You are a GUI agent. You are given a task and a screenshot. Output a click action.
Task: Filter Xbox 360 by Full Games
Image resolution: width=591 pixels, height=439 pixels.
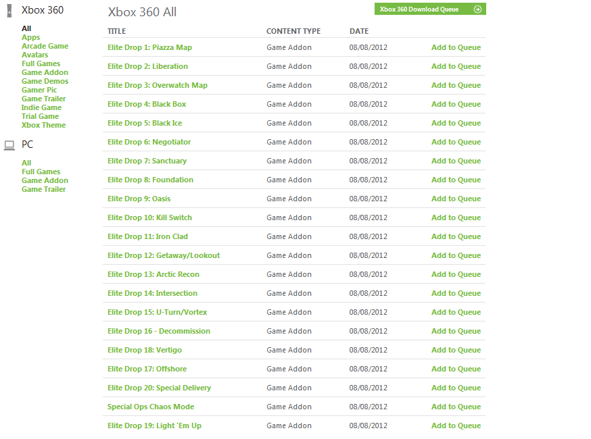(41, 63)
